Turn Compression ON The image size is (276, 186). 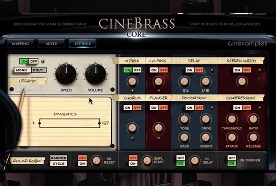(238, 108)
